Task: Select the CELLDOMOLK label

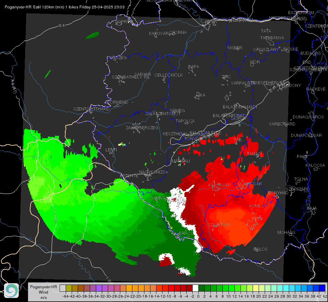Action: click(169, 75)
